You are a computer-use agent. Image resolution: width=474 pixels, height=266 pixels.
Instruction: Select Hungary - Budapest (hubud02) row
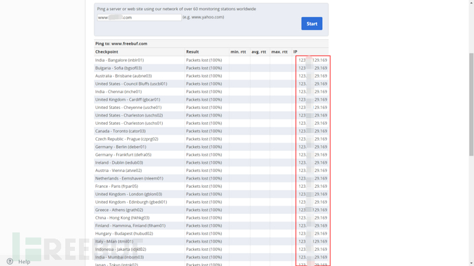click(x=211, y=233)
